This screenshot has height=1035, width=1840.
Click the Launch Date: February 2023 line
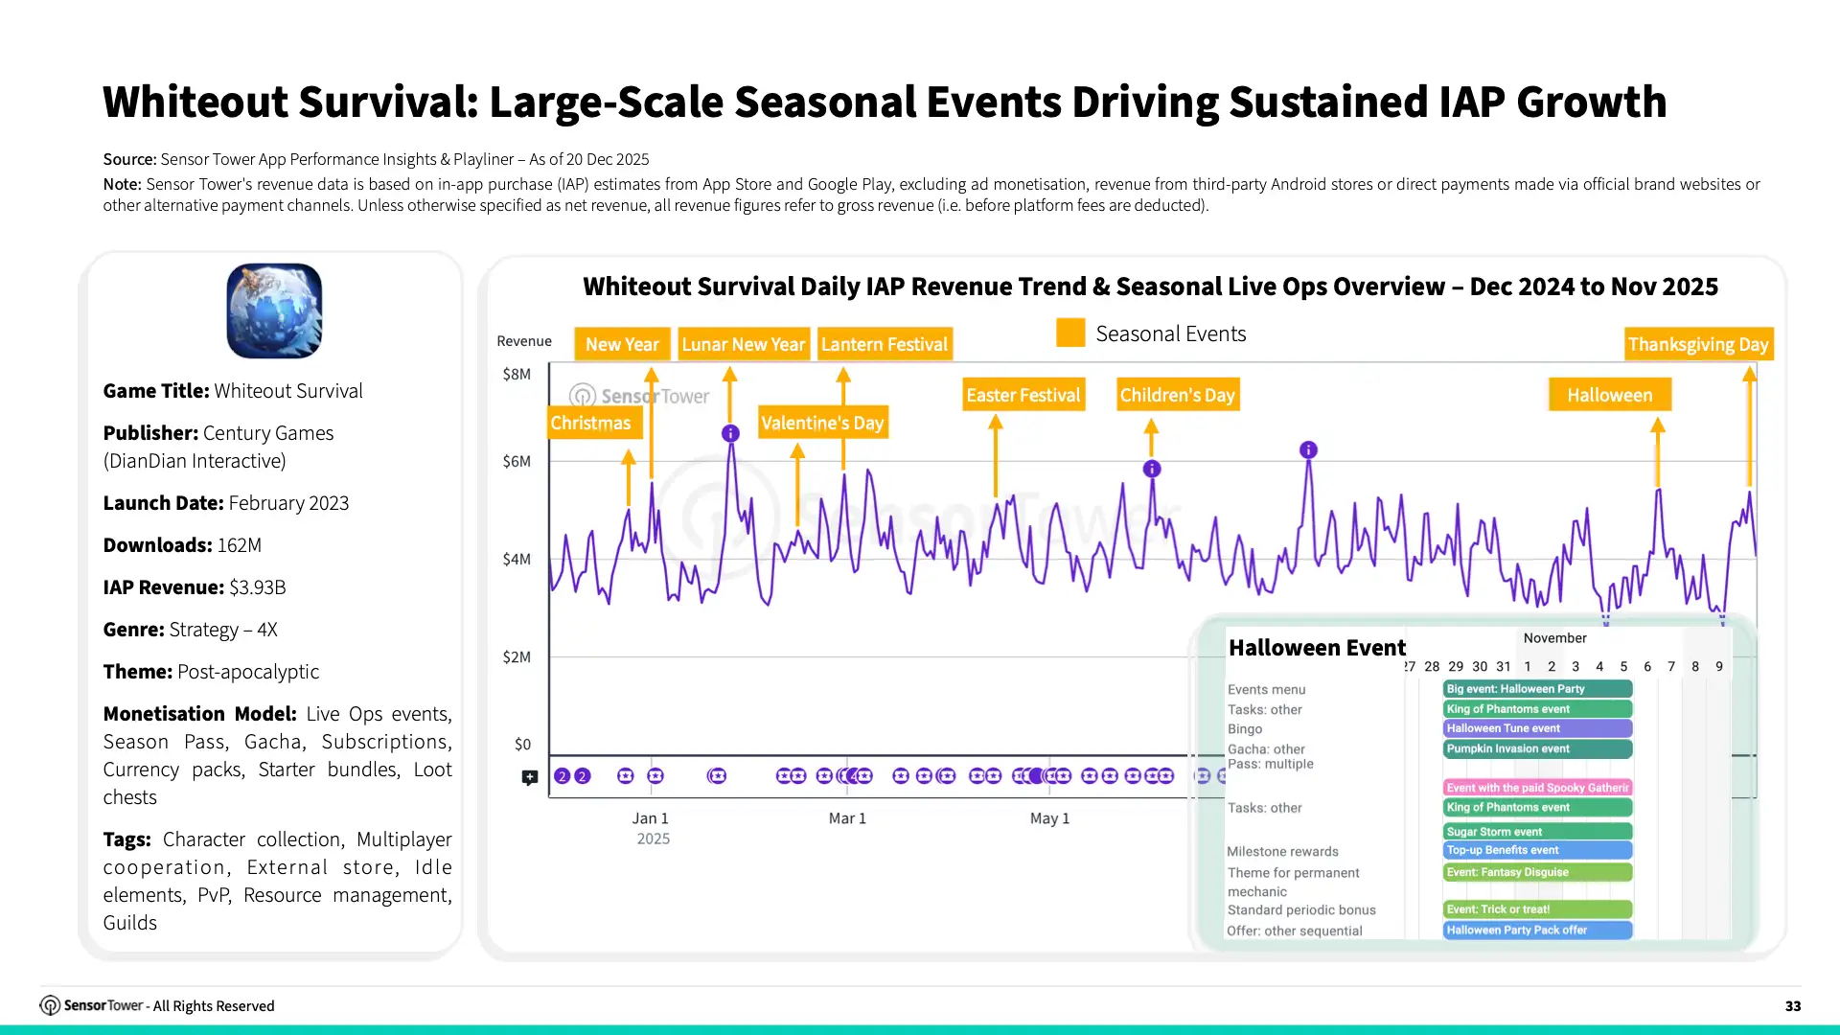[226, 503]
